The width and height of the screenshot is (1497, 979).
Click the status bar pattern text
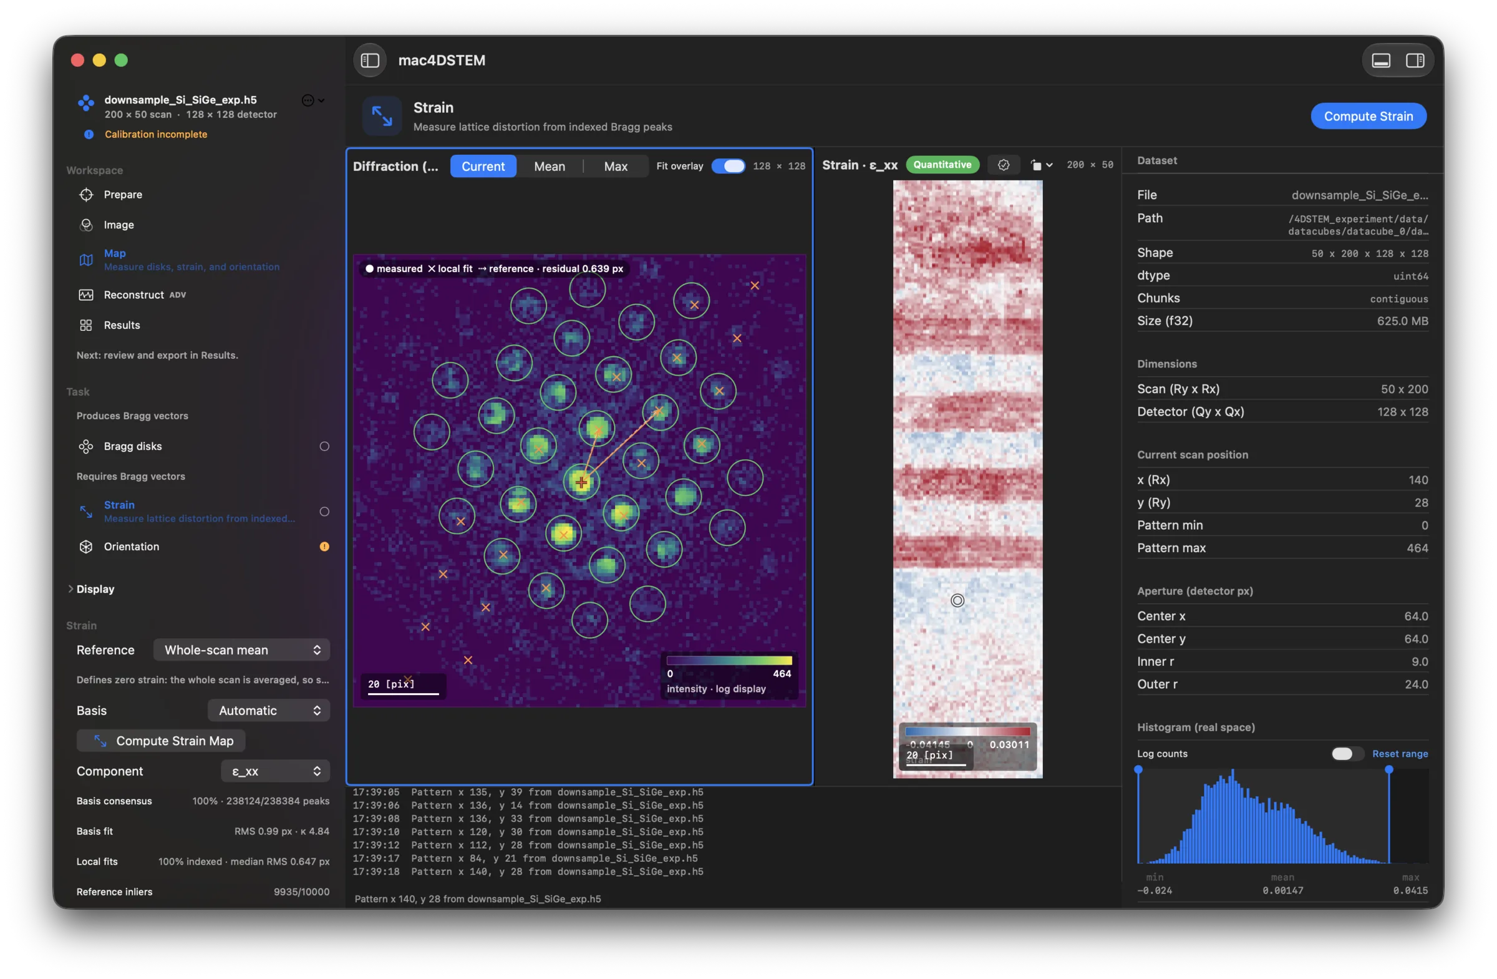click(x=477, y=899)
